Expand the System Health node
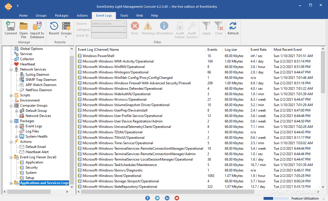328x201 pixels. pyautogui.click(x=16, y=137)
